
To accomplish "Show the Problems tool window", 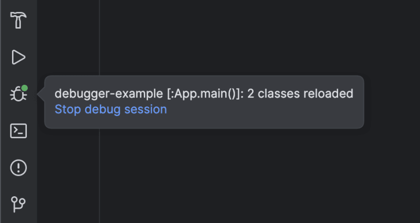I will point(18,168).
